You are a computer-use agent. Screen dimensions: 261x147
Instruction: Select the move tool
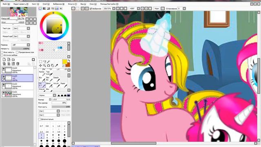click(40, 65)
